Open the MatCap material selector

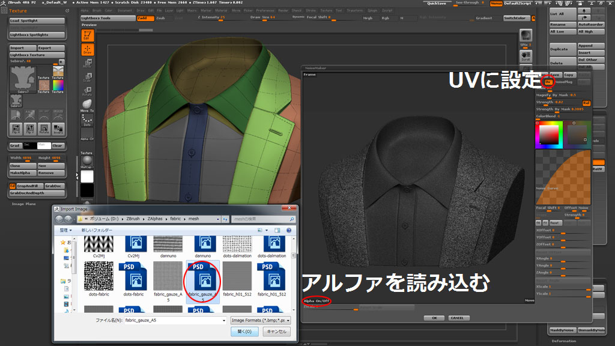coord(86,162)
